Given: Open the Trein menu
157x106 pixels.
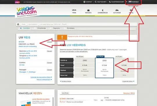Looking at the screenshot, I should 74,11.
